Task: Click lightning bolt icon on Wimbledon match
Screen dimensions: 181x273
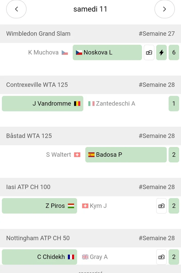Action: coord(161,52)
